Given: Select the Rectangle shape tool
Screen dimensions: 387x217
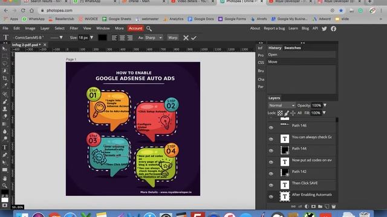Looking at the screenshot, I should [x=4, y=170].
